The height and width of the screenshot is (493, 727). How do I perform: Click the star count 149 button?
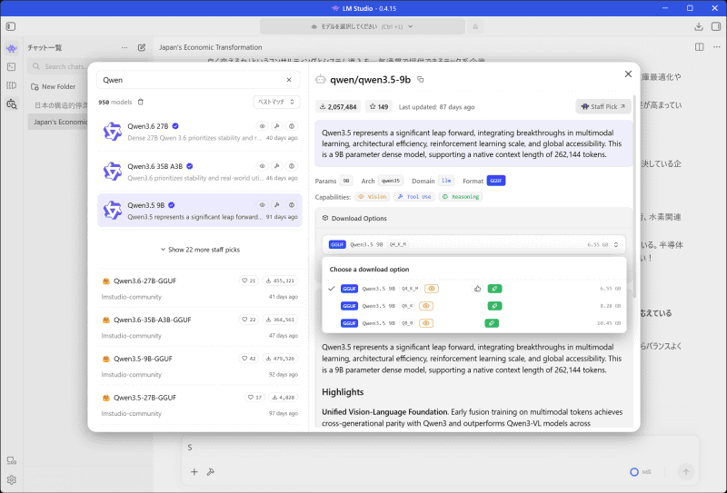point(379,106)
